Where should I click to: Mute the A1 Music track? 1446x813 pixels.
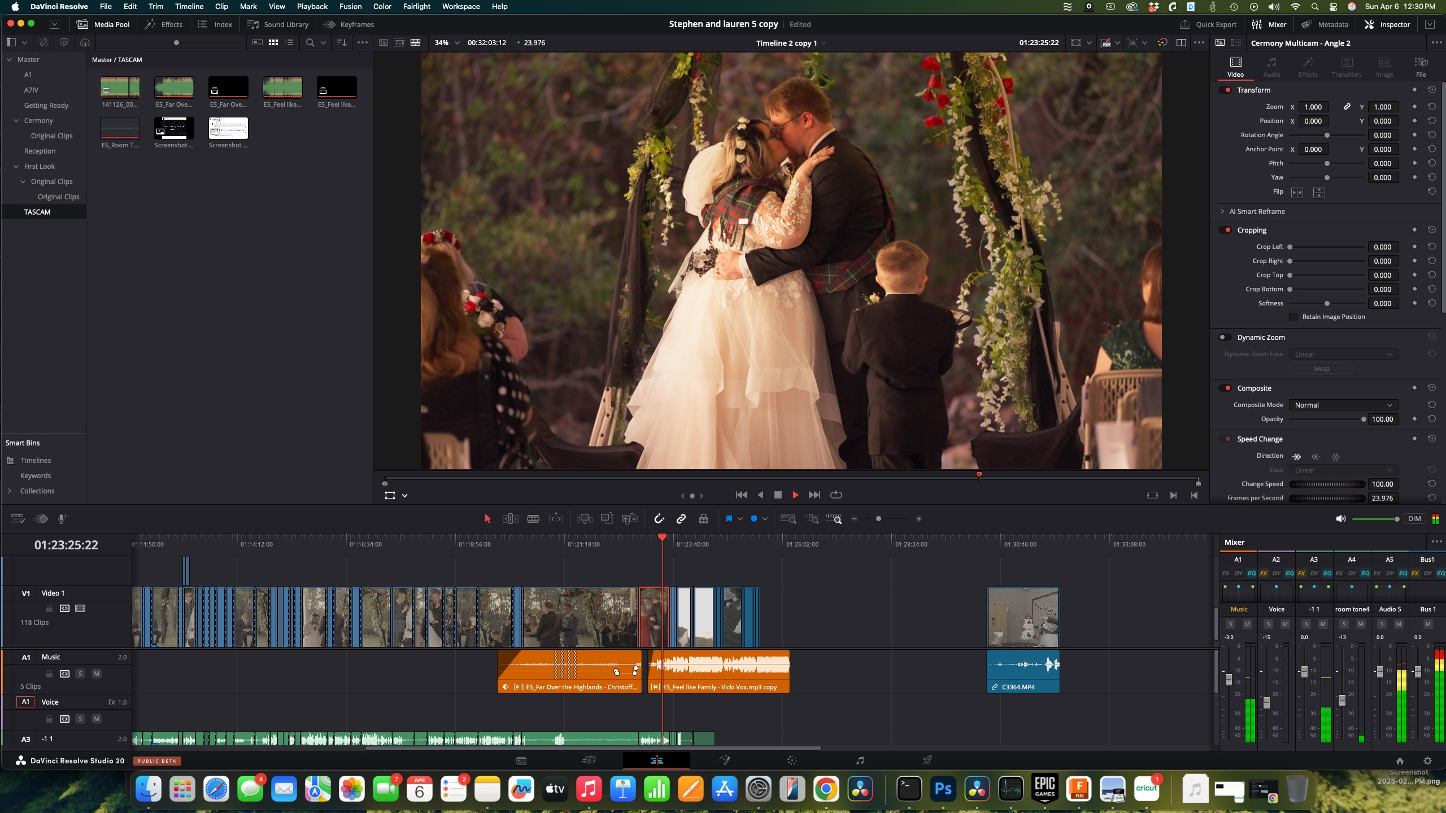pos(97,674)
